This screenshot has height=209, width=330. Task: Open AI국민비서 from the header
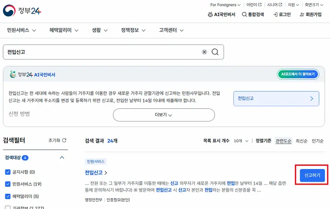pos(222,14)
